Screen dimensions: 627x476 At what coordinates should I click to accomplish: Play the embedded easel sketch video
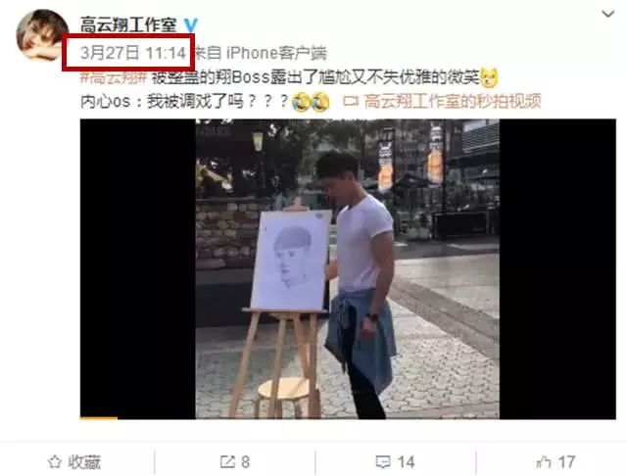coord(348,269)
